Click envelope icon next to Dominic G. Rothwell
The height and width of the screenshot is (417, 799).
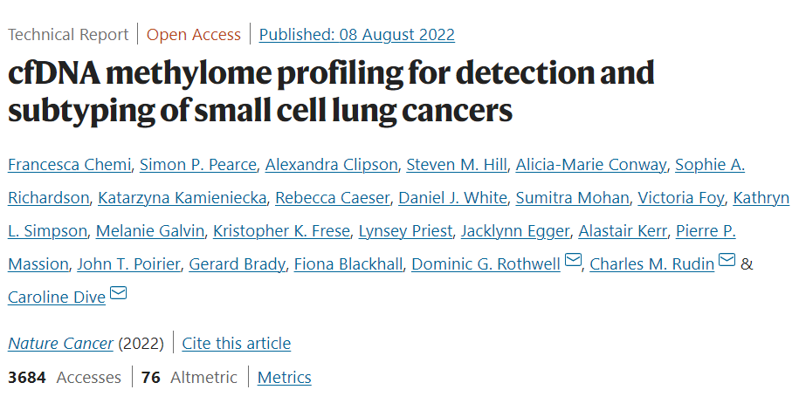573,260
